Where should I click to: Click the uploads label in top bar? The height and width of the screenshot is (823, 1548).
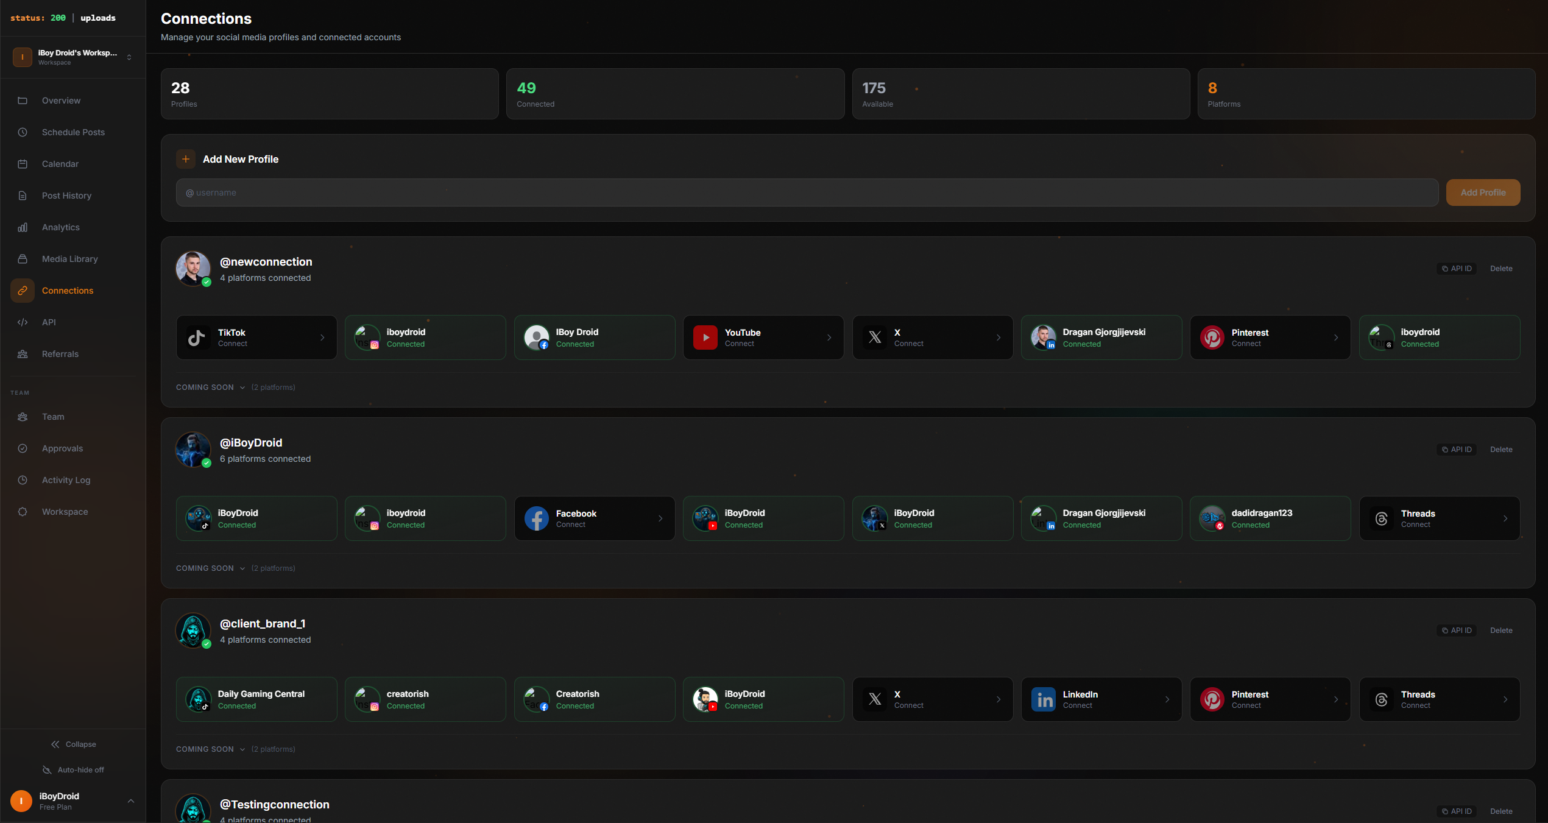click(x=98, y=18)
